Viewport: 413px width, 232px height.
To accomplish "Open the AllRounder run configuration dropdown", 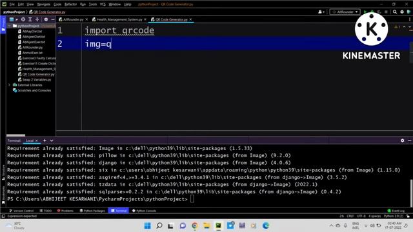I will [345, 12].
